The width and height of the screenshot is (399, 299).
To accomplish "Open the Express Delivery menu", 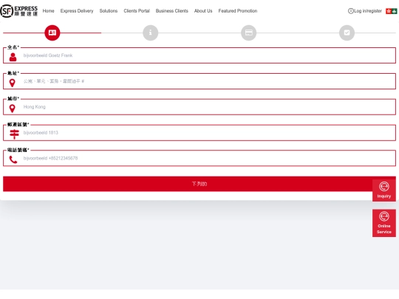I will tap(77, 11).
